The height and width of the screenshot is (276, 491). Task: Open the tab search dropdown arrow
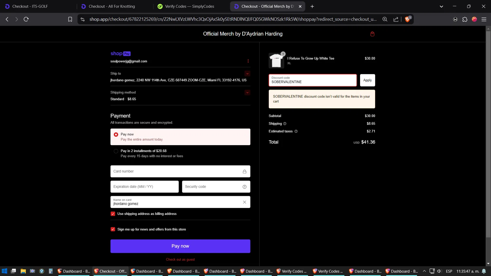pos(441,6)
